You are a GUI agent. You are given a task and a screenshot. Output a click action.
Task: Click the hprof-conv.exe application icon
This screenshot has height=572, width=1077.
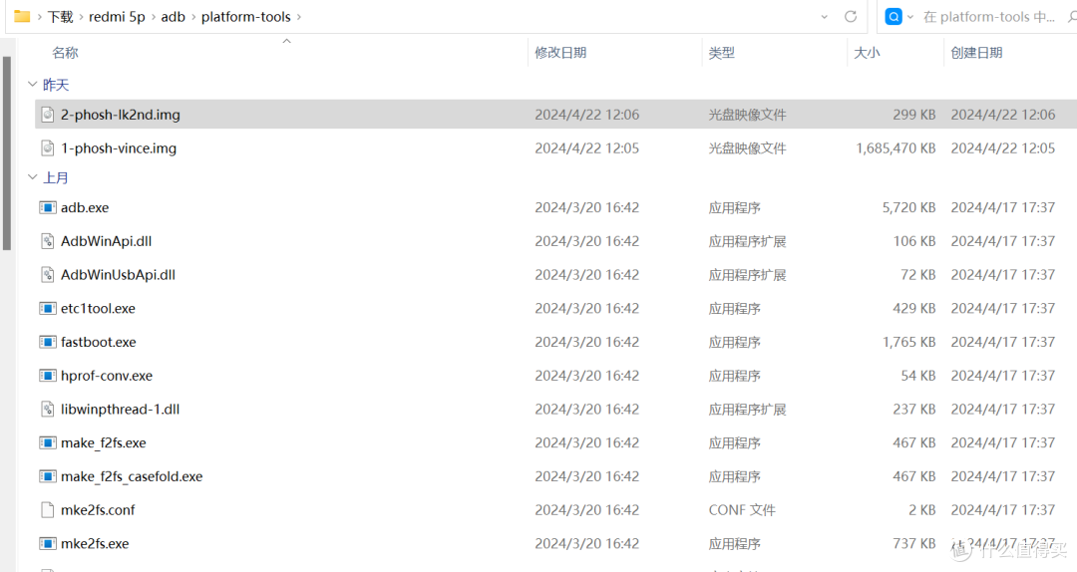point(48,376)
